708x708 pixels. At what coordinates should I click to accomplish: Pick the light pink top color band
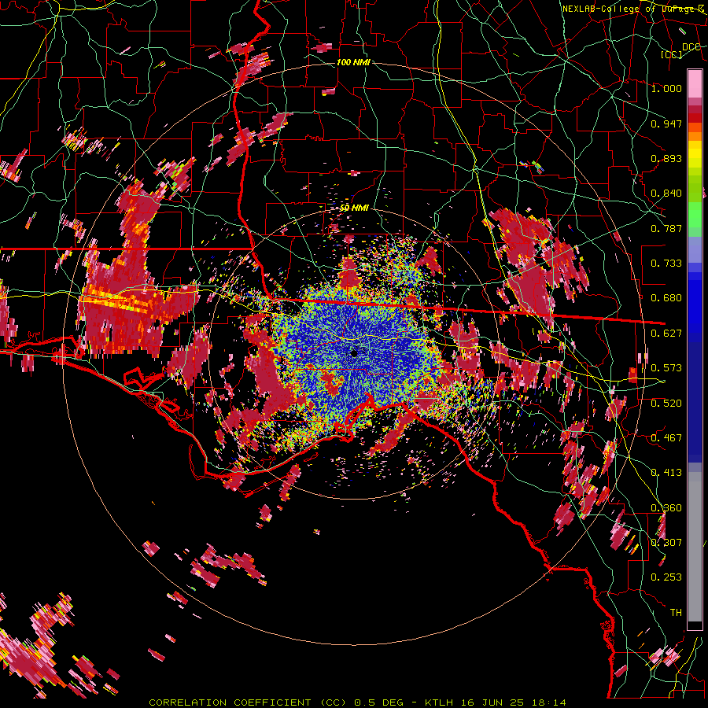[x=695, y=84]
